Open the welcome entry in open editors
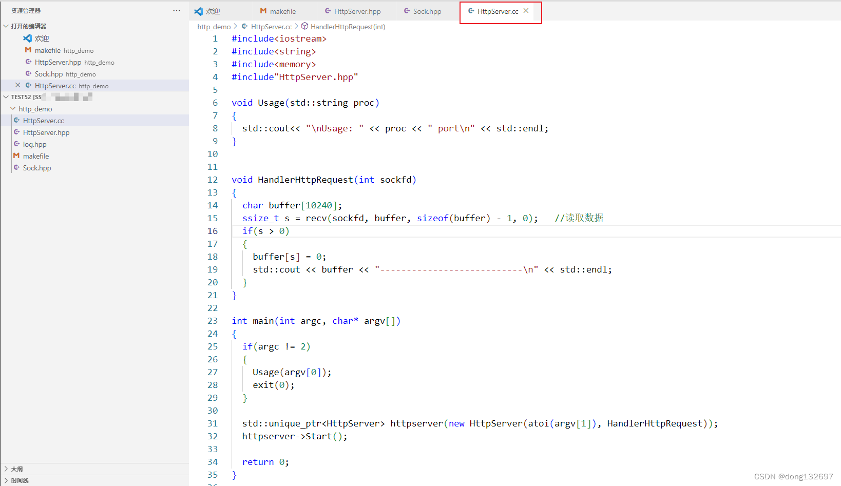841x486 pixels. pos(94,38)
